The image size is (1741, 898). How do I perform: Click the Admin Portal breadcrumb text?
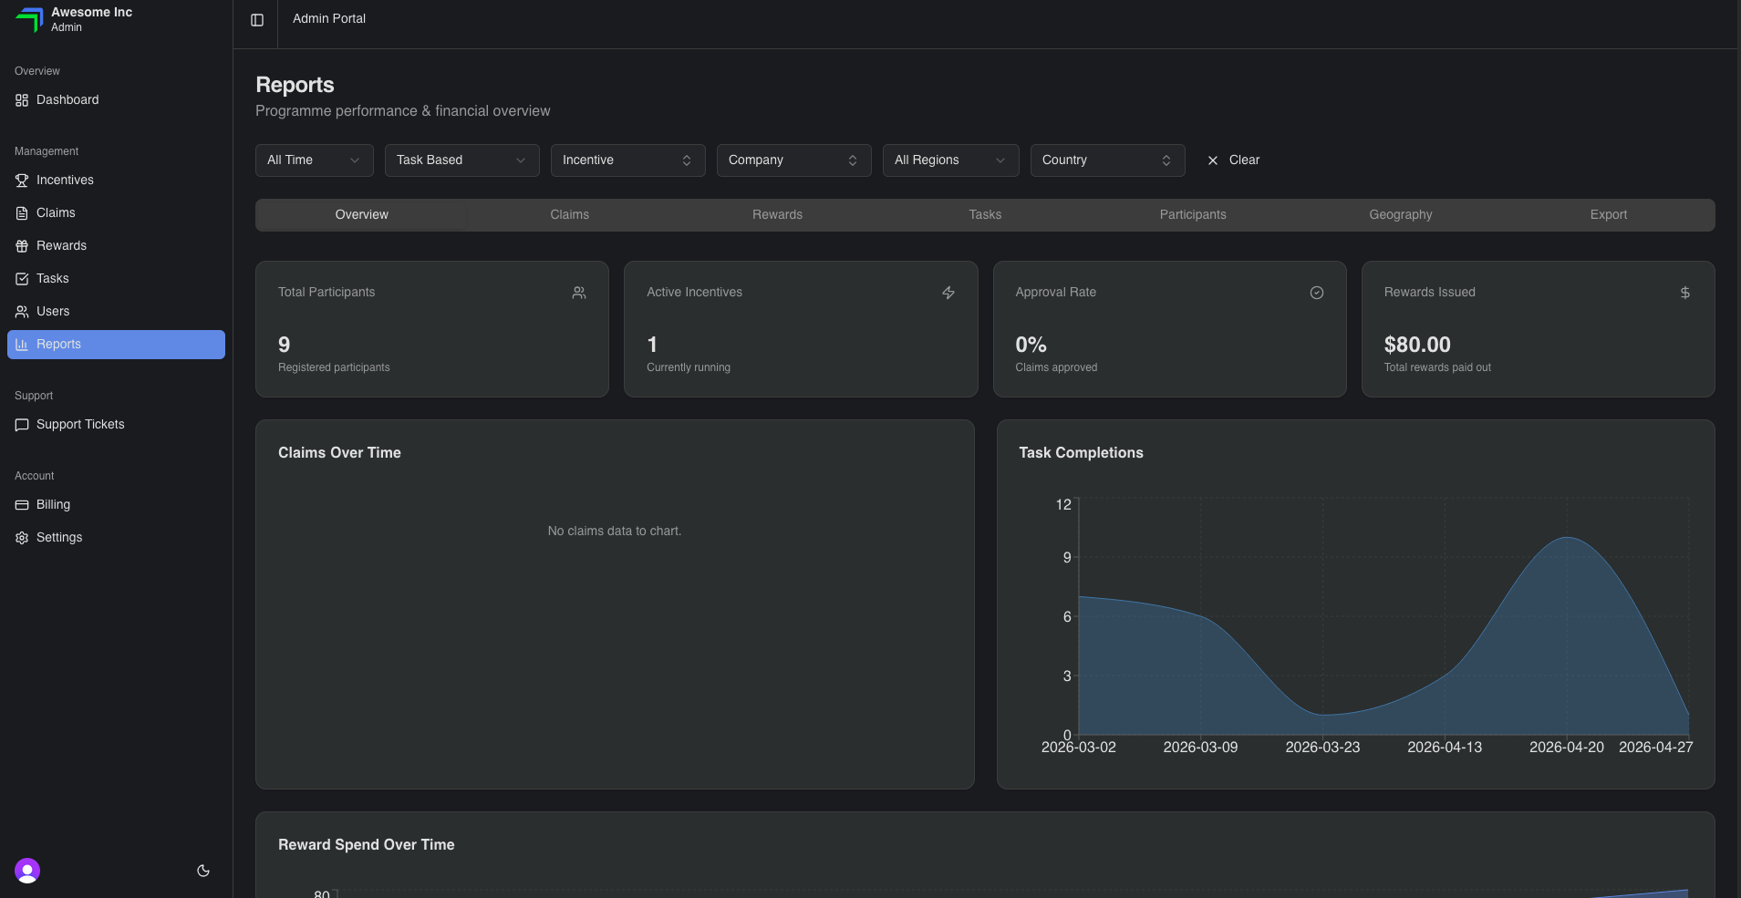tap(329, 19)
